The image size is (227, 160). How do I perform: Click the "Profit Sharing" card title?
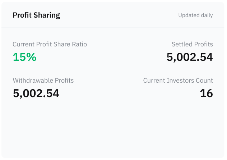pyautogui.click(x=36, y=15)
